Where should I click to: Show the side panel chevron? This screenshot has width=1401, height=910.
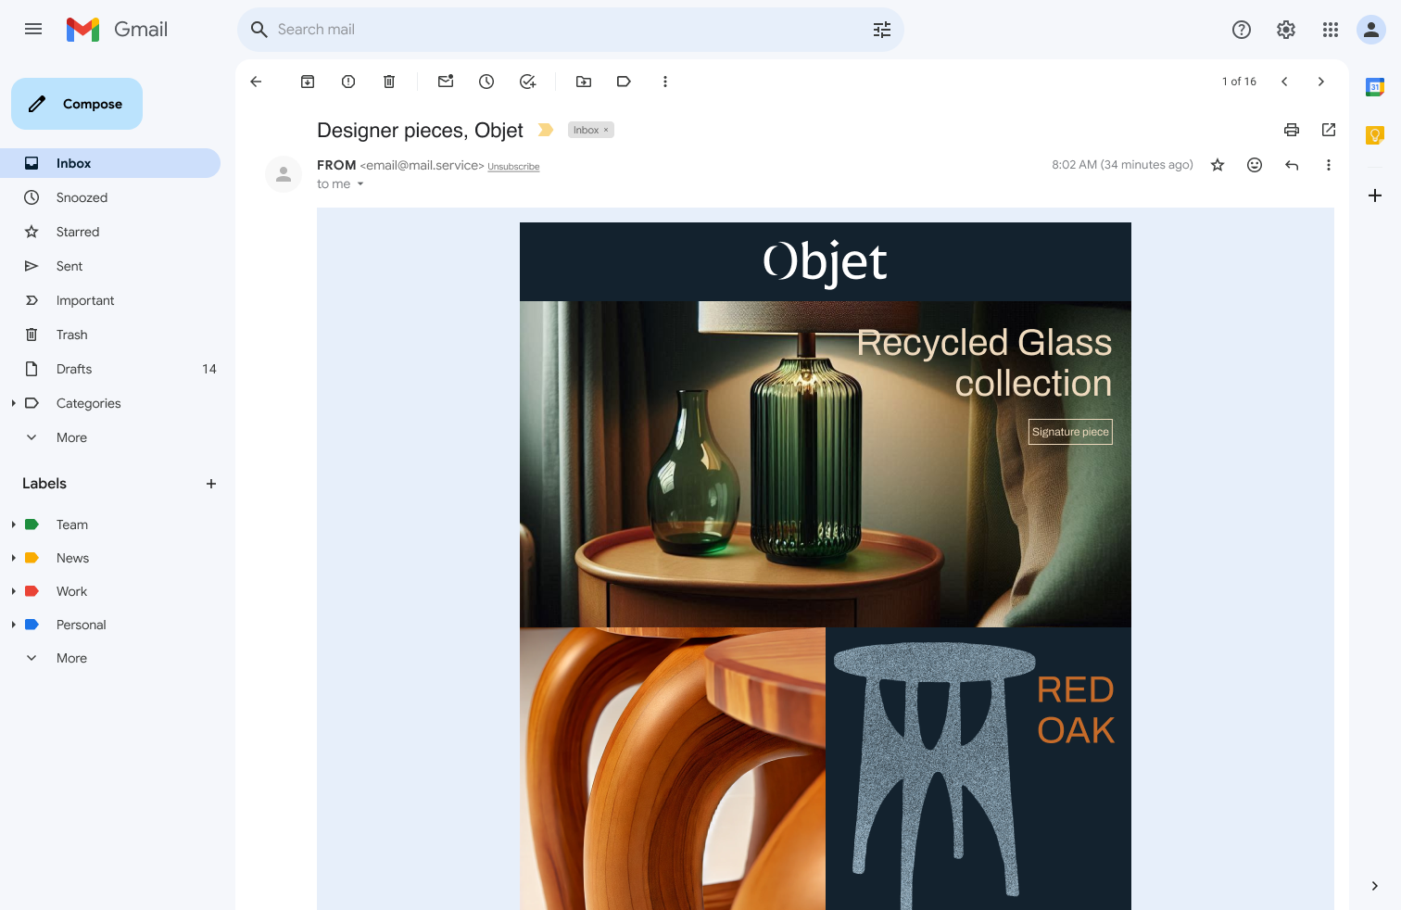coord(1375,886)
